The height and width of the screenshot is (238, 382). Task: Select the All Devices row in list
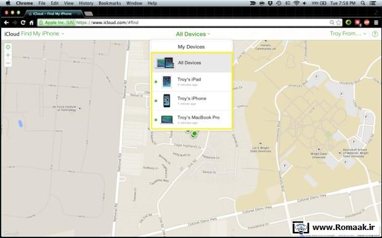point(192,63)
